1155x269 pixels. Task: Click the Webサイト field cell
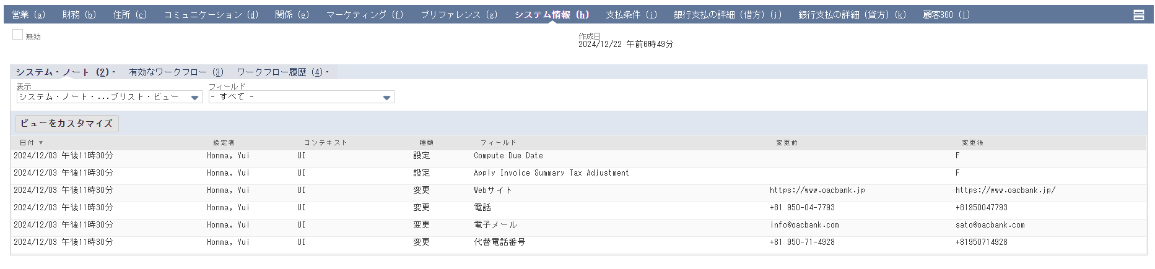(x=493, y=190)
